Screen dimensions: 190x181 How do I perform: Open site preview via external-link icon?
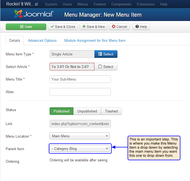click(x=36, y=4)
